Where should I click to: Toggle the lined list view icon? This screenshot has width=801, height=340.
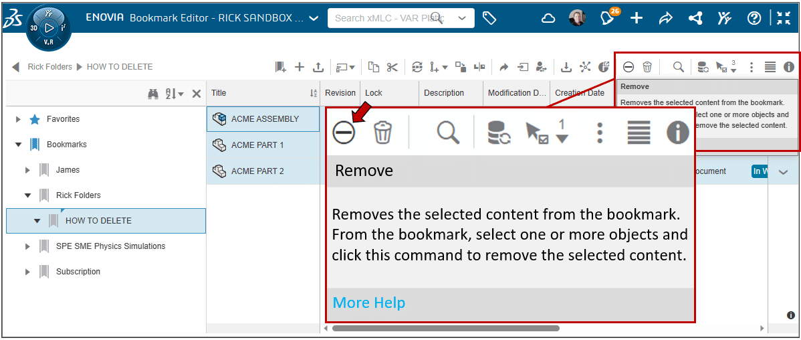pos(770,67)
